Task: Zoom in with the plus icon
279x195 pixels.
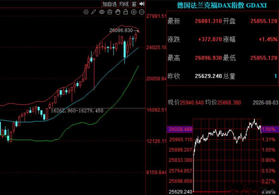Action: coord(133,12)
